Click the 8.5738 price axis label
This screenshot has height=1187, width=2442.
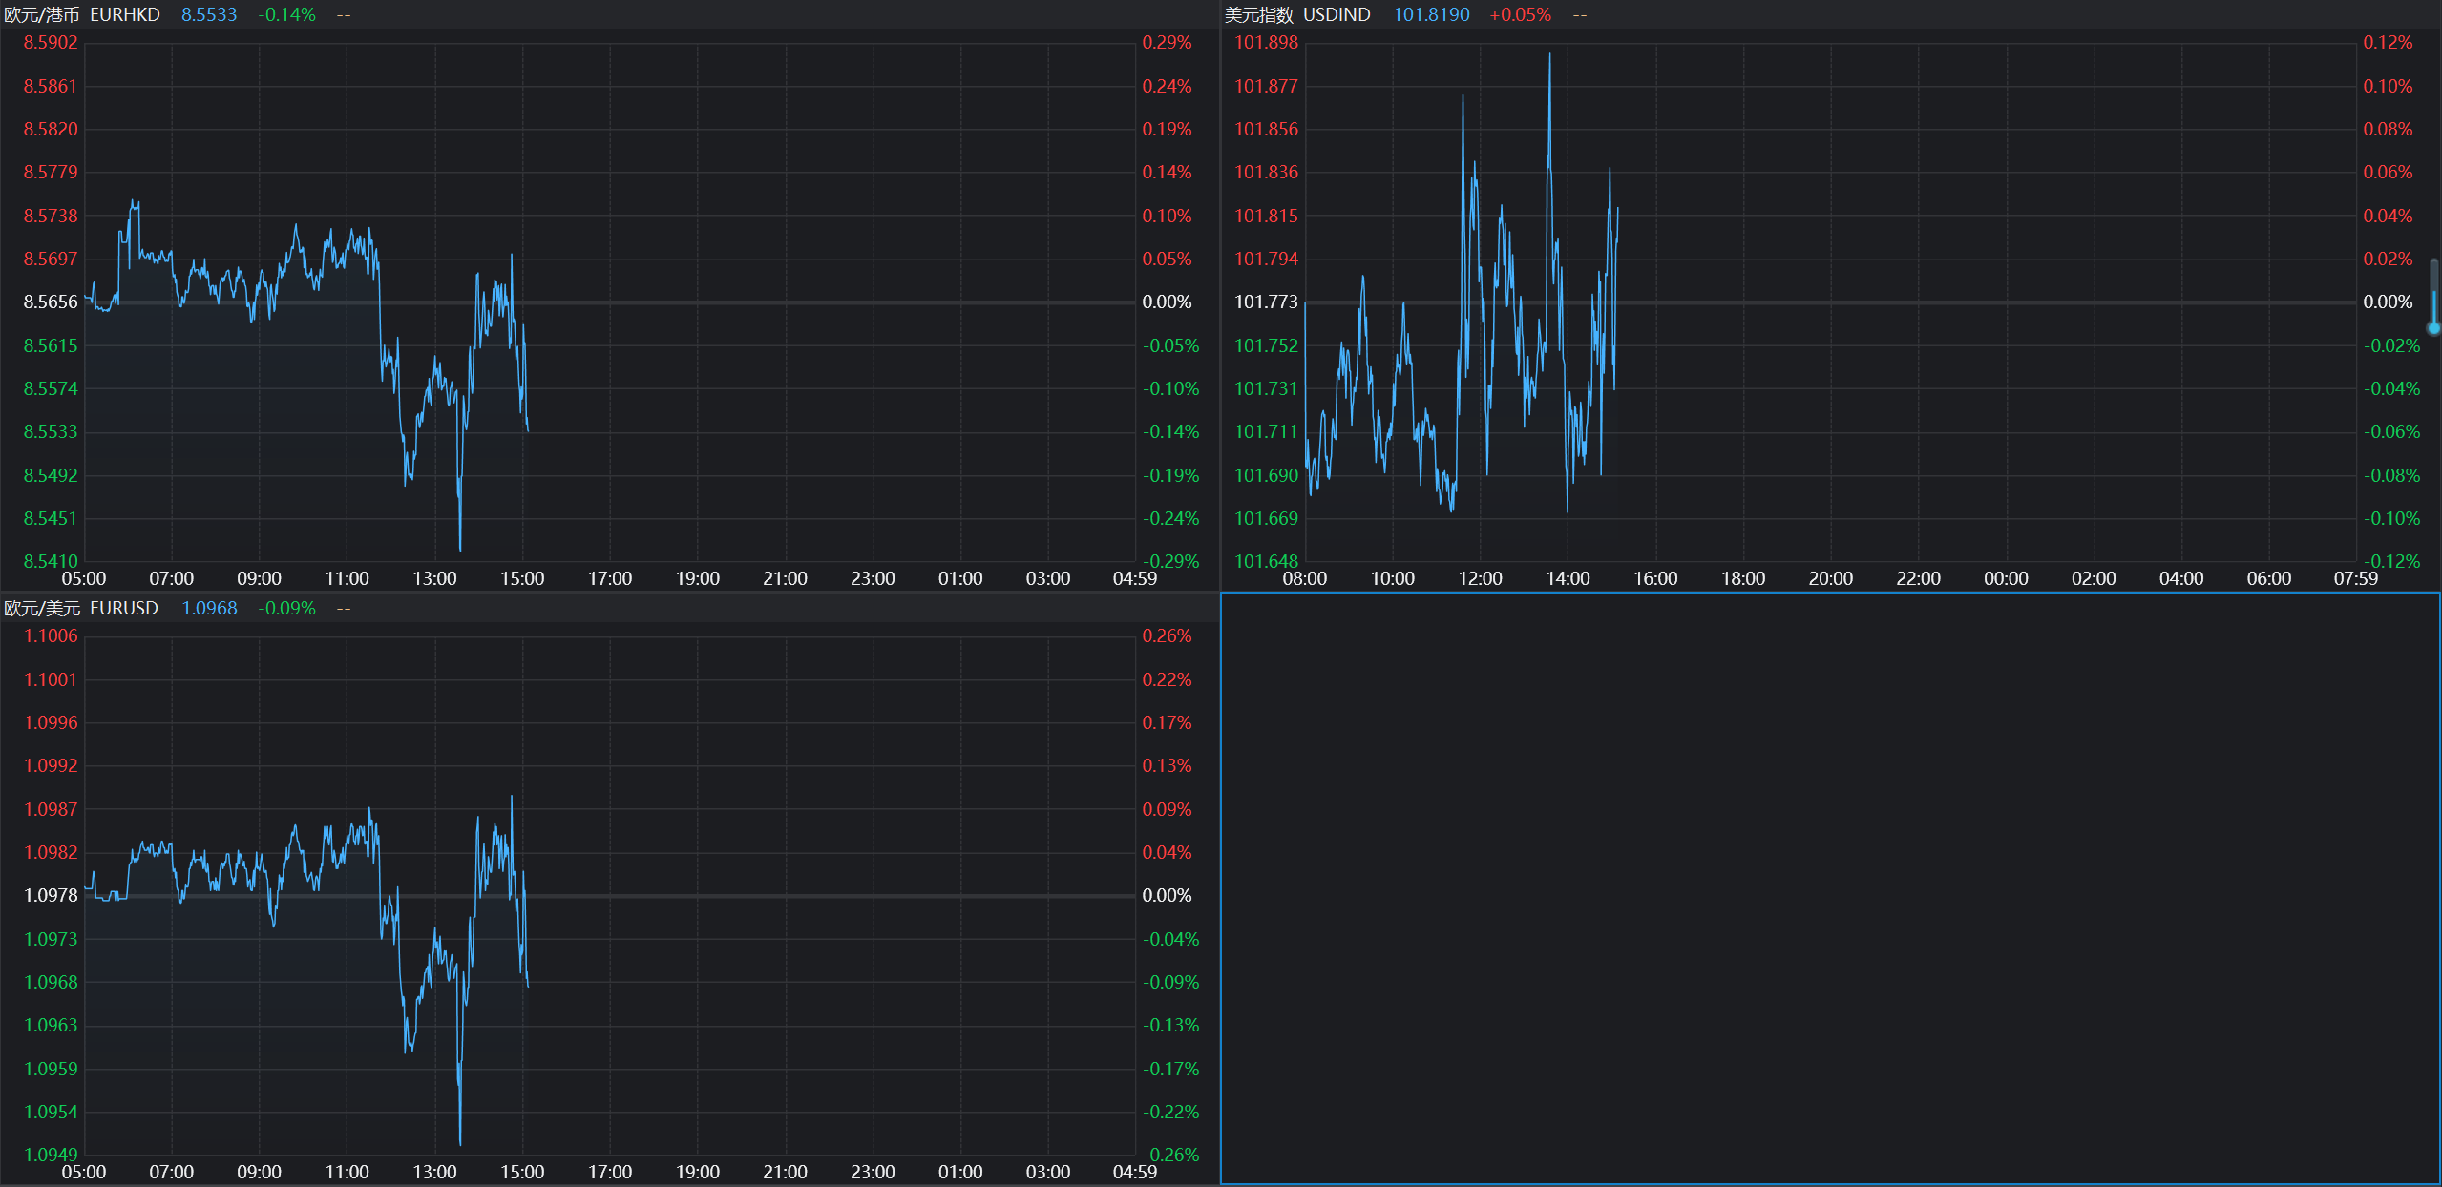coord(51,217)
